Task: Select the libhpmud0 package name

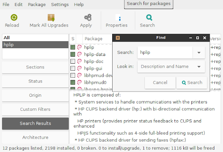Action: pyautogui.click(x=95, y=82)
